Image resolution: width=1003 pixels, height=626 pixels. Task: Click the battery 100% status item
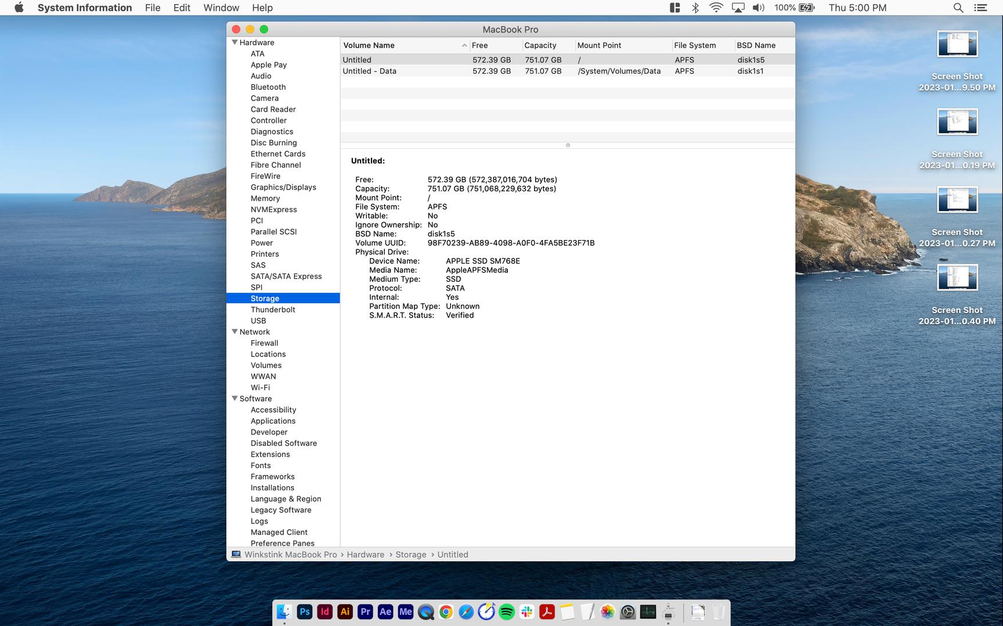[794, 8]
